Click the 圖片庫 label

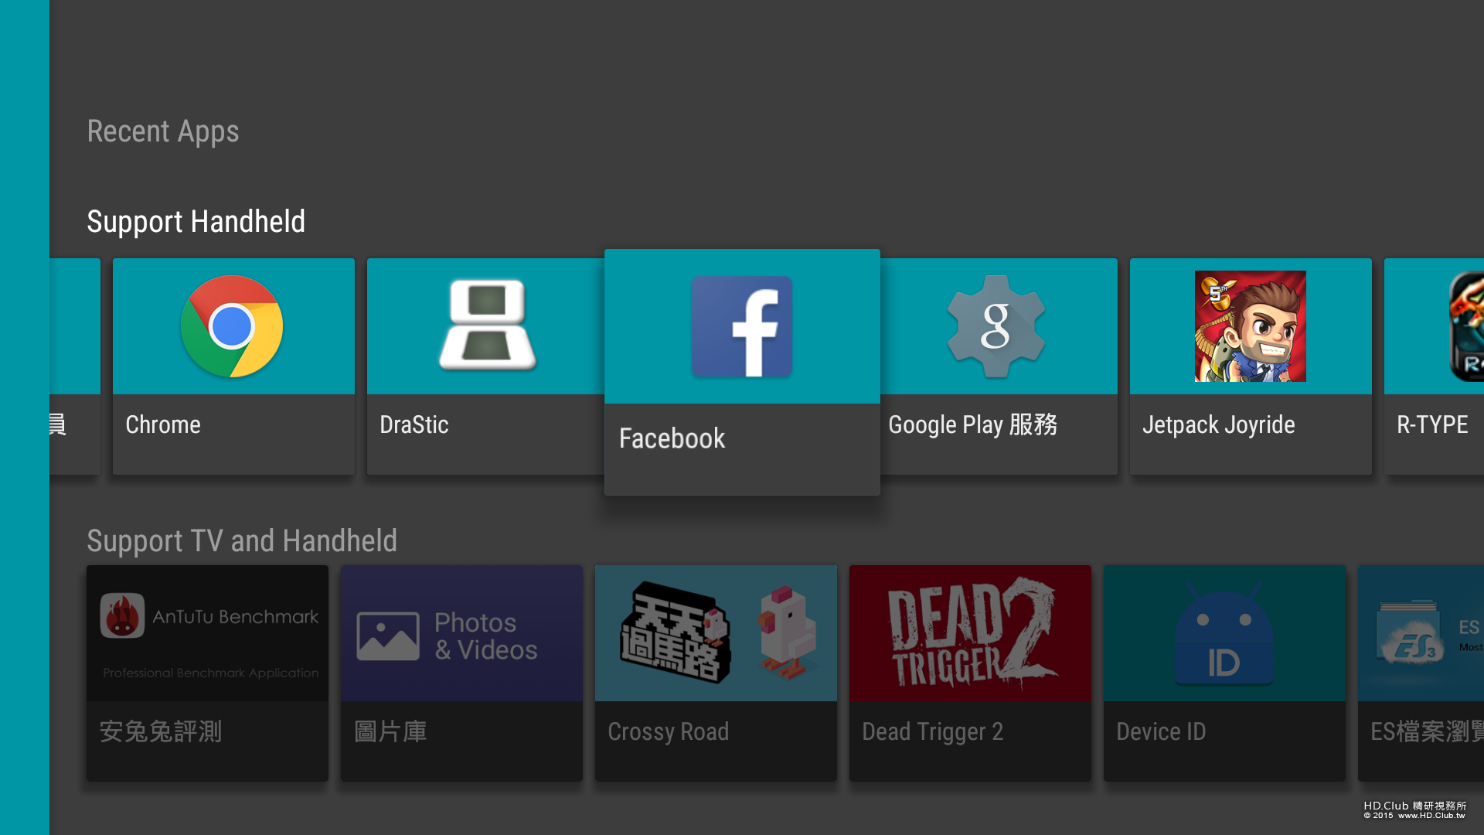[x=390, y=731]
